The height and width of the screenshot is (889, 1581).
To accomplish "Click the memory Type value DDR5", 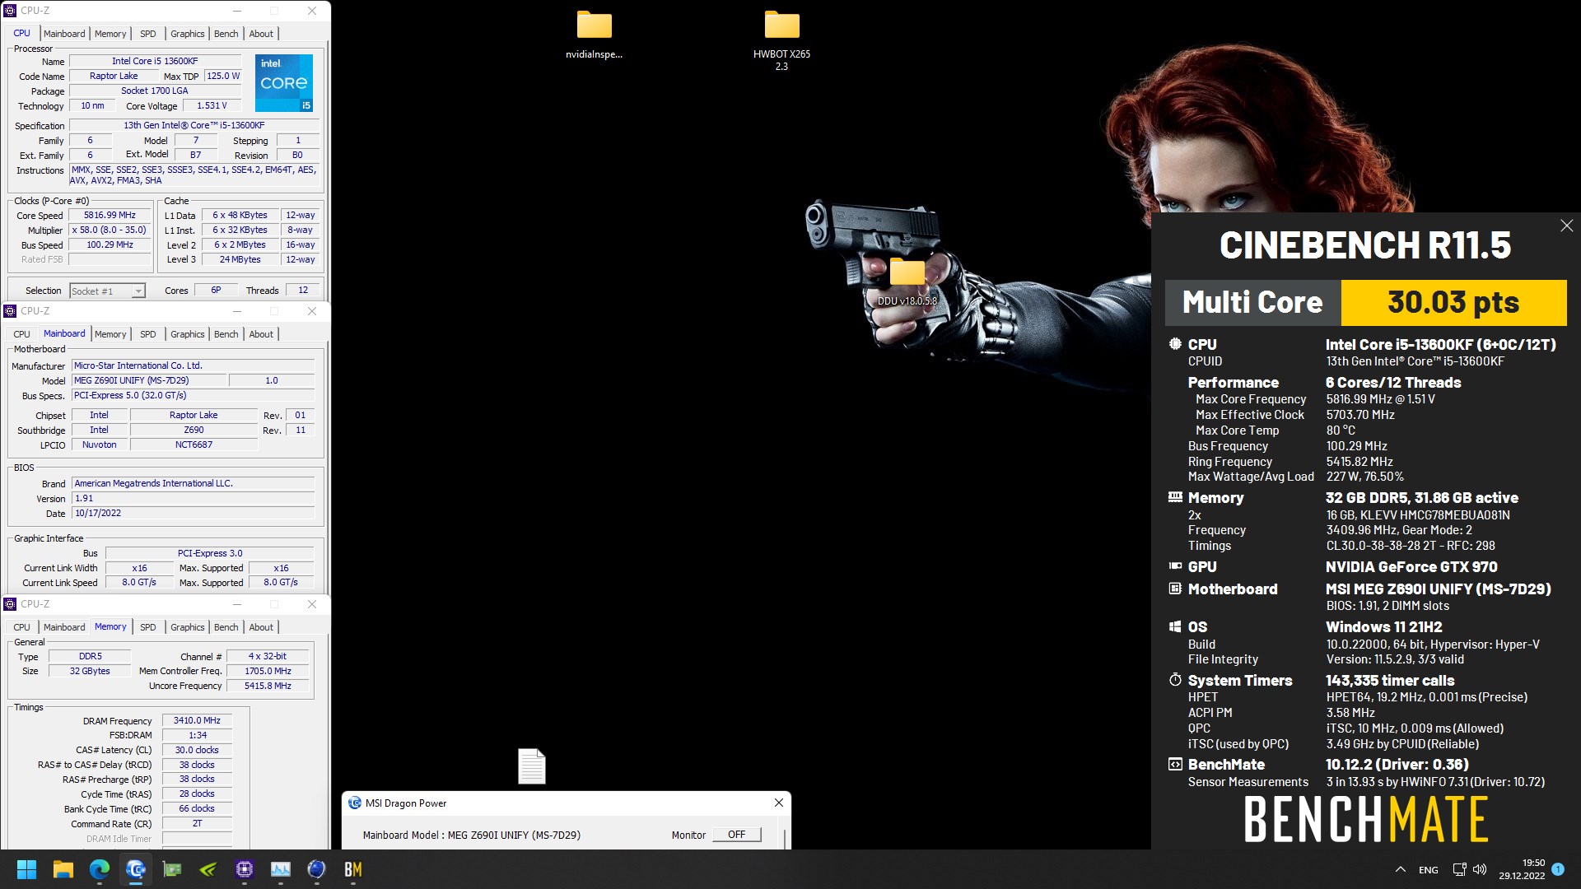I will (x=90, y=656).
